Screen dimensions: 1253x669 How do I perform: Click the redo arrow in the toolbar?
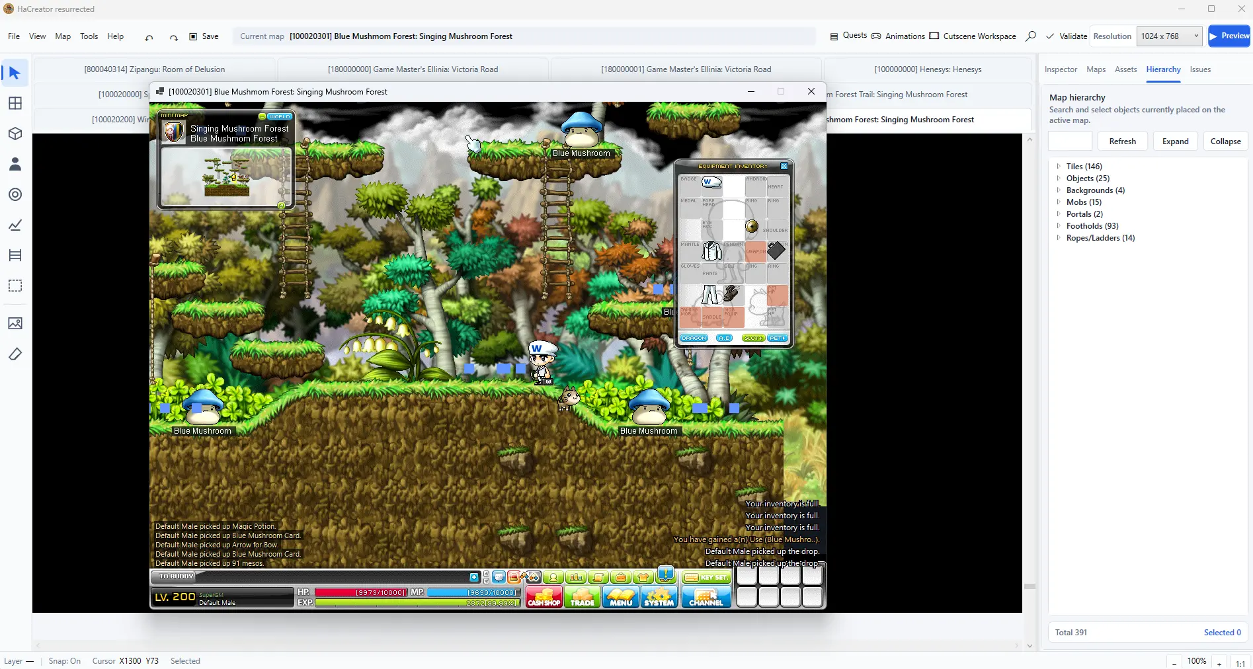(173, 37)
